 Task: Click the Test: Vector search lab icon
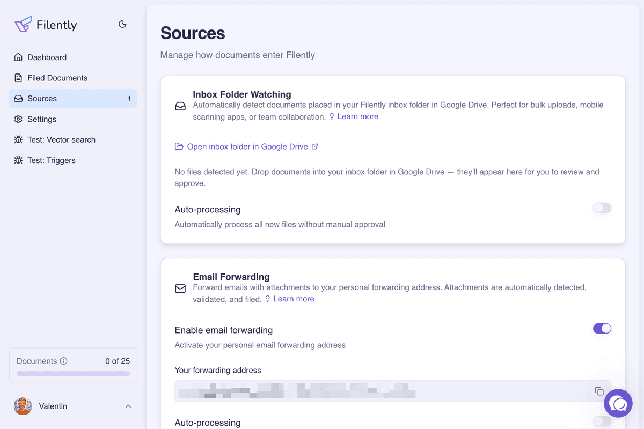(x=18, y=139)
